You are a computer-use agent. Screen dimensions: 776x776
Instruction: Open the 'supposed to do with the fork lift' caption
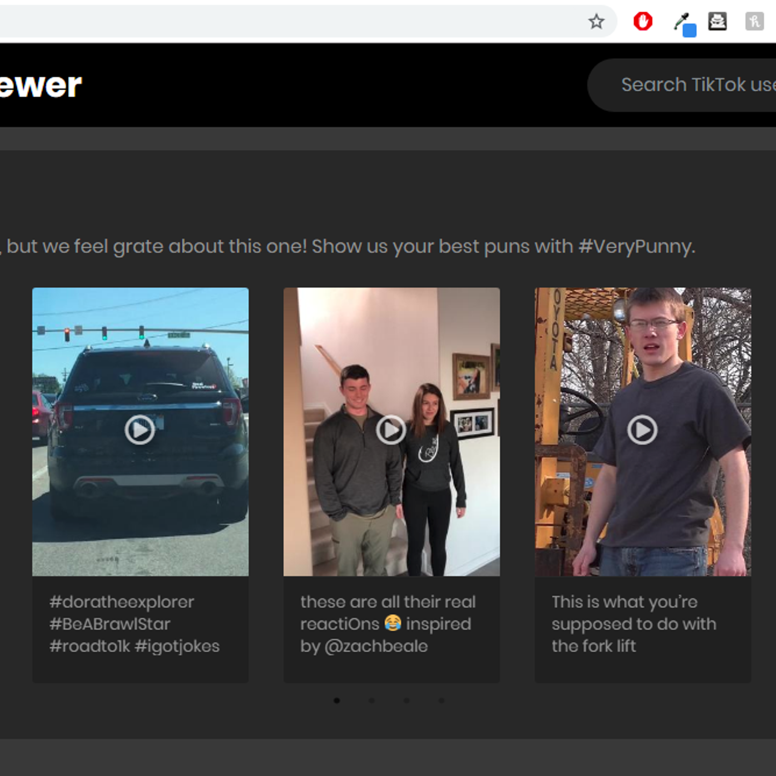(633, 624)
